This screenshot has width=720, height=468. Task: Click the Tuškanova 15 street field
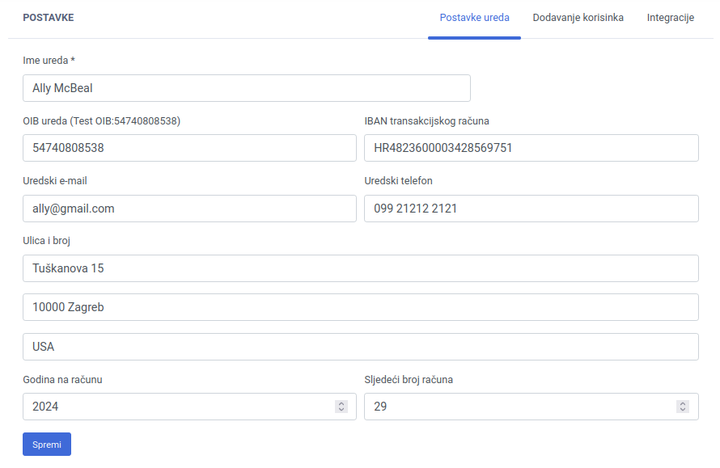pyautogui.click(x=360, y=268)
